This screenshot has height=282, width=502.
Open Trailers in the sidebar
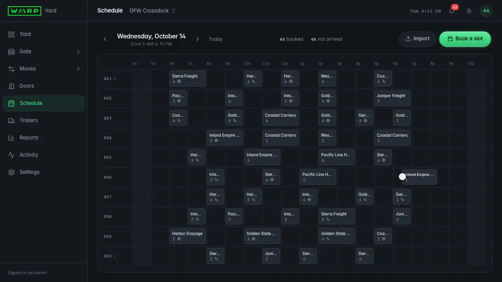click(44, 120)
